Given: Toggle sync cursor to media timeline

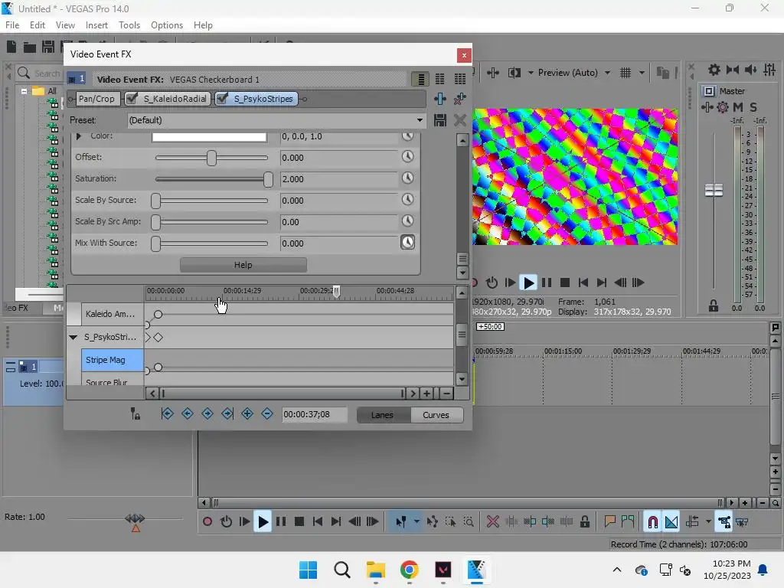Looking at the screenshot, I should click(x=135, y=414).
